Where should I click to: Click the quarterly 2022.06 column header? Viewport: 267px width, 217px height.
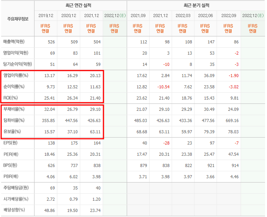pyautogui.click(x=205, y=15)
